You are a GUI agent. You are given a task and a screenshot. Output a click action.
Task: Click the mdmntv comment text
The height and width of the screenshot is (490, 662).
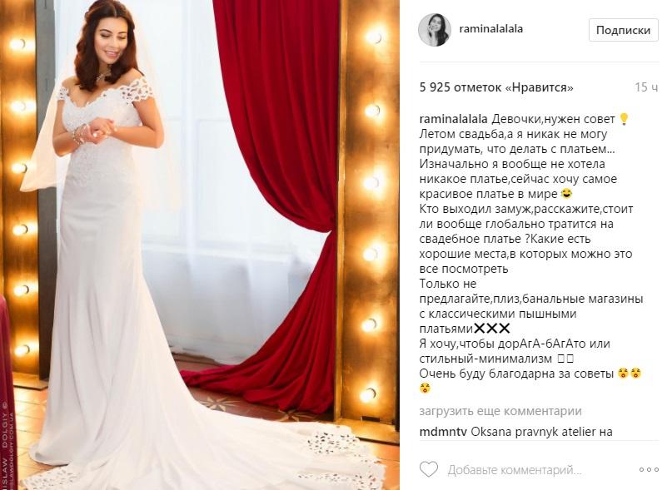click(x=541, y=432)
